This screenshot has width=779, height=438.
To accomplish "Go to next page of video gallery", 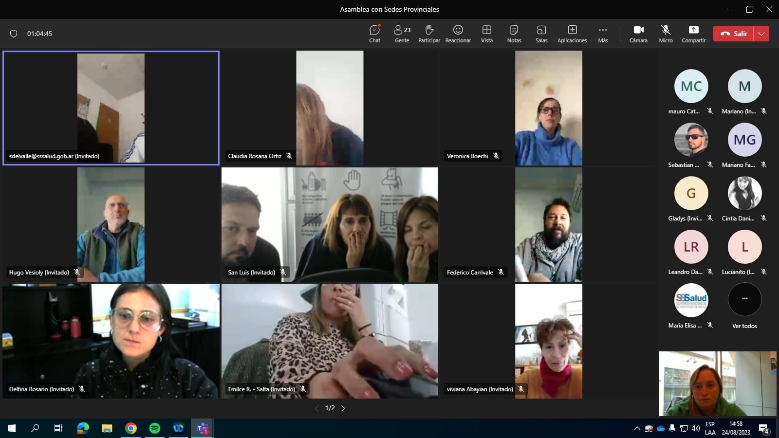I will (343, 408).
